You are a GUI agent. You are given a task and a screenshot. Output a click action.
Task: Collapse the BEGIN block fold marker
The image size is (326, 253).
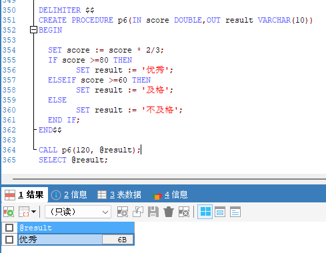[33, 30]
